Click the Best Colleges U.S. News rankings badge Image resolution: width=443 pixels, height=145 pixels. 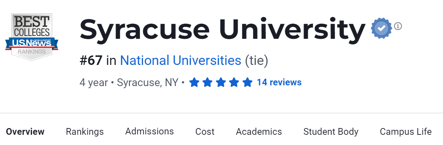(32, 37)
